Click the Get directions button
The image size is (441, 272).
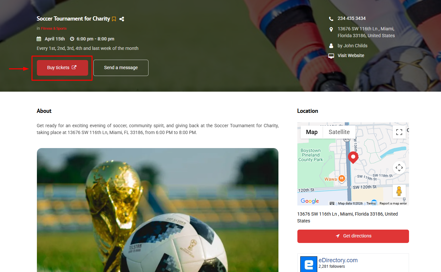point(353,236)
